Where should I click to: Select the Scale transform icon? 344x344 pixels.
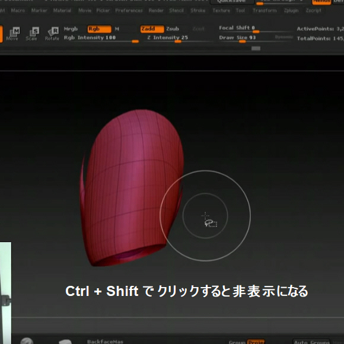pos(32,34)
